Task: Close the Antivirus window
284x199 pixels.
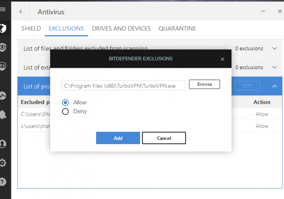Action: [x=280, y=11]
